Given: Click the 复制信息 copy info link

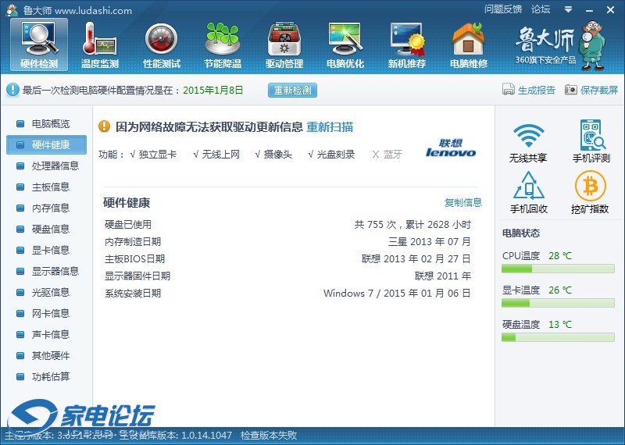Looking at the screenshot, I should [462, 202].
